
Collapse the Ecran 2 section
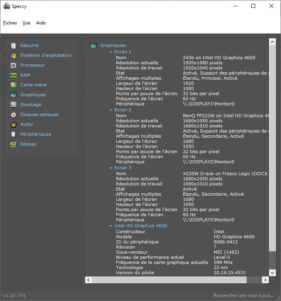pos(111,110)
